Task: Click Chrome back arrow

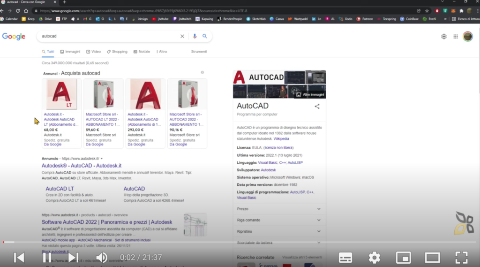Action: point(2,11)
